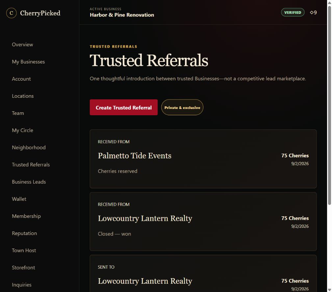Open Town Host in sidebar

[24, 251]
